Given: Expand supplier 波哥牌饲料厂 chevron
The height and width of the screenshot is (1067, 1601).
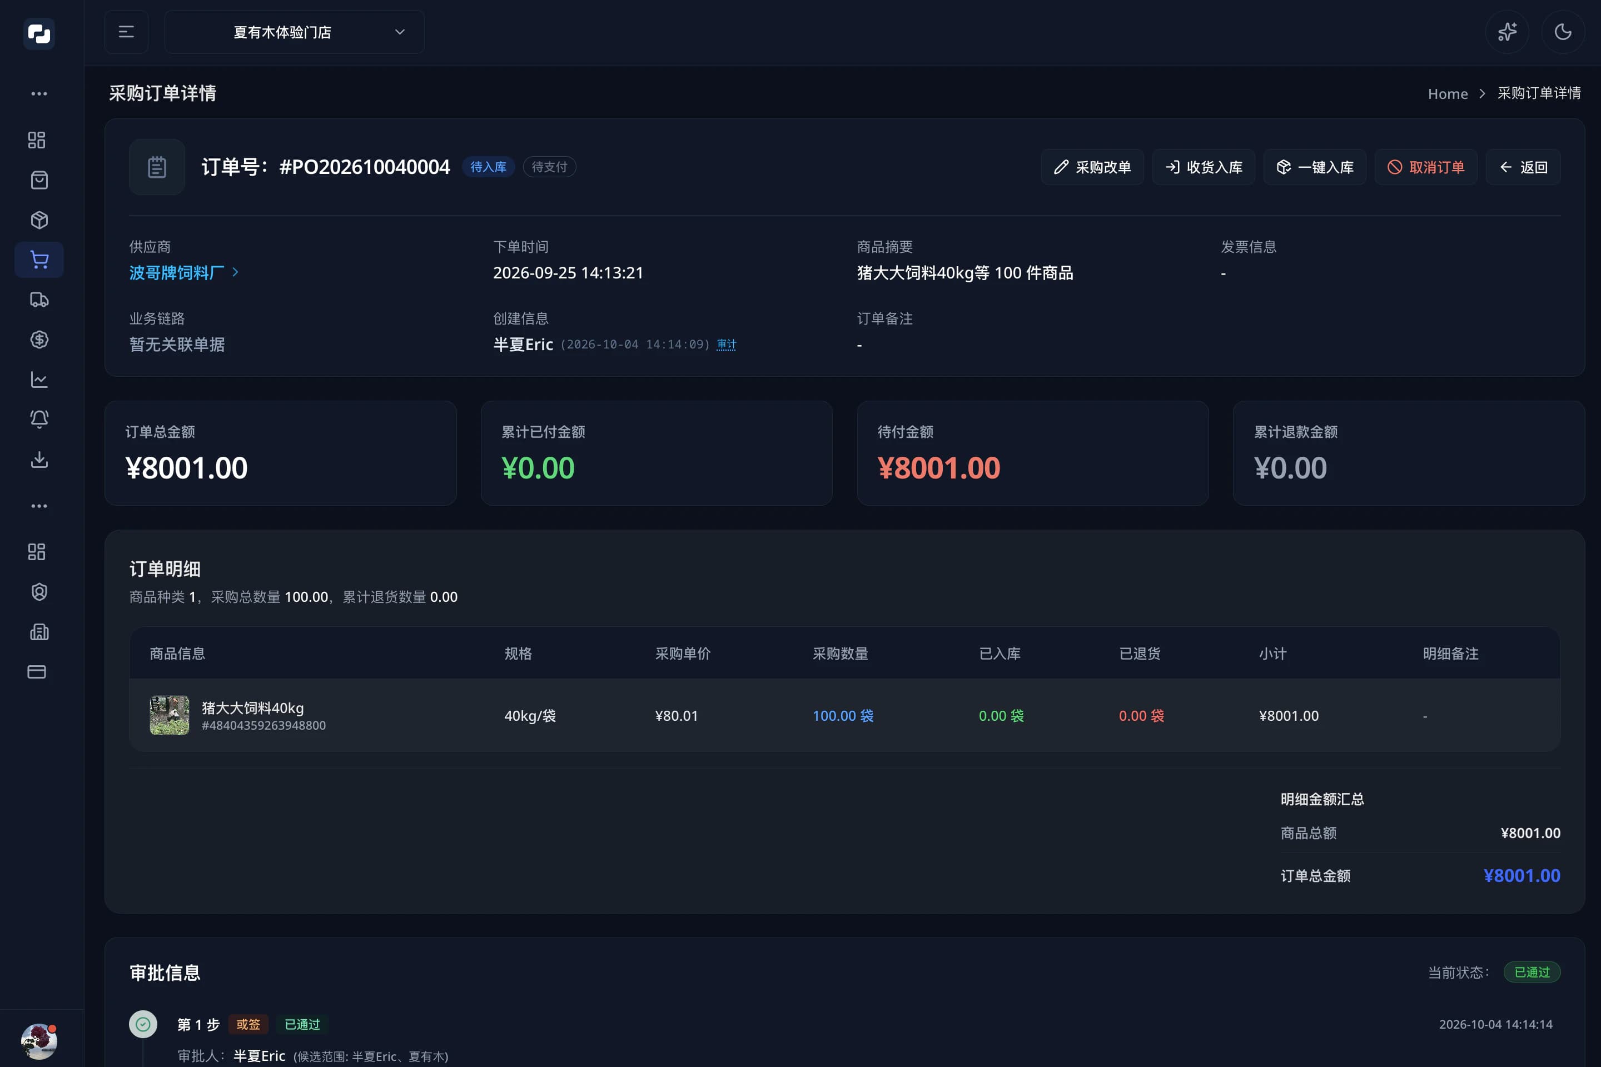Looking at the screenshot, I should [x=236, y=272].
